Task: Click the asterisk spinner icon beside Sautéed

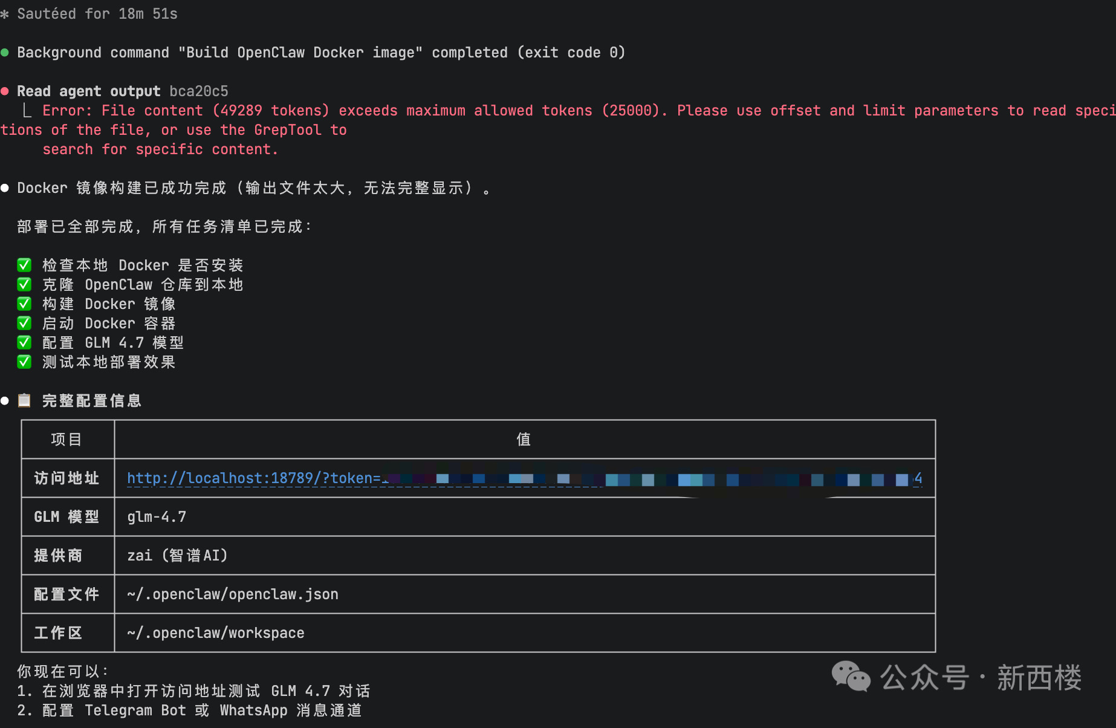Action: point(5,14)
